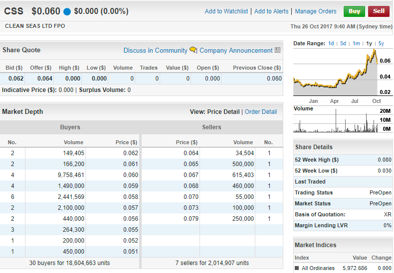The height and width of the screenshot is (273, 394).
Task: Set chart date range to 5y
Action: coord(381,43)
